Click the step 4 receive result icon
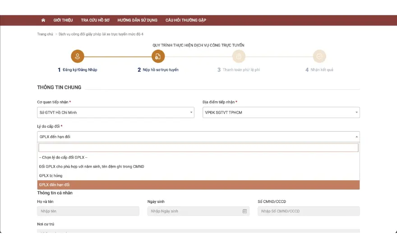The width and height of the screenshot is (397, 248). 319,56
